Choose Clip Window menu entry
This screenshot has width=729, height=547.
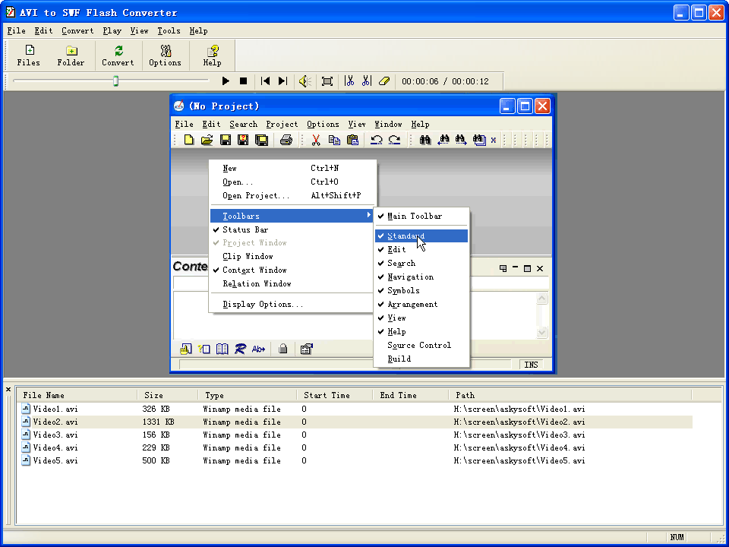(292, 256)
